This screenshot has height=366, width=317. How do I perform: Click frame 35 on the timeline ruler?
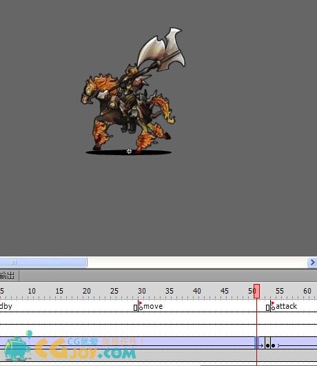point(170,291)
